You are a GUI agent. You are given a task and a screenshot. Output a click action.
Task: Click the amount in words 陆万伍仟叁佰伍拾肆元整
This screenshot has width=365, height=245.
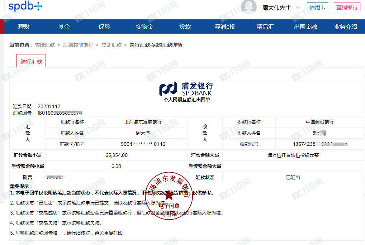[293, 155]
